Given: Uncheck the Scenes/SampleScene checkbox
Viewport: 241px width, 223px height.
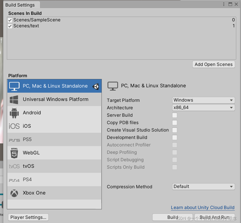Looking at the screenshot, I should click(10, 20).
